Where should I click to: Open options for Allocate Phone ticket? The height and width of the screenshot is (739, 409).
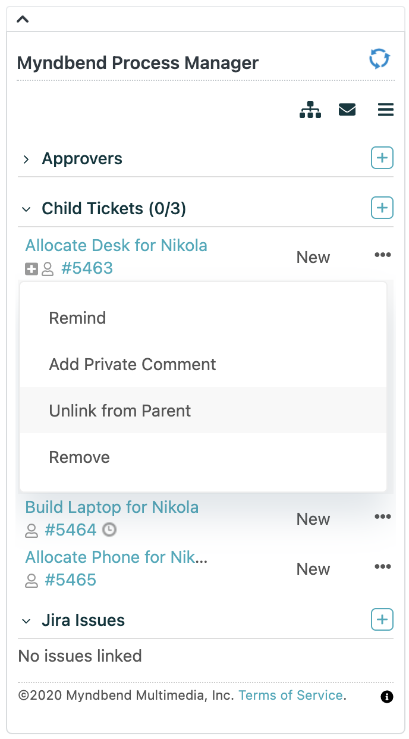coord(383,566)
